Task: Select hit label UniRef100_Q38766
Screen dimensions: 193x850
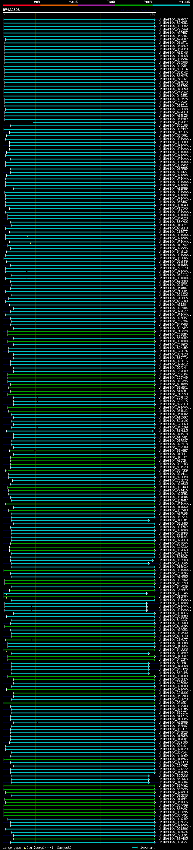Action: [x=173, y=86]
